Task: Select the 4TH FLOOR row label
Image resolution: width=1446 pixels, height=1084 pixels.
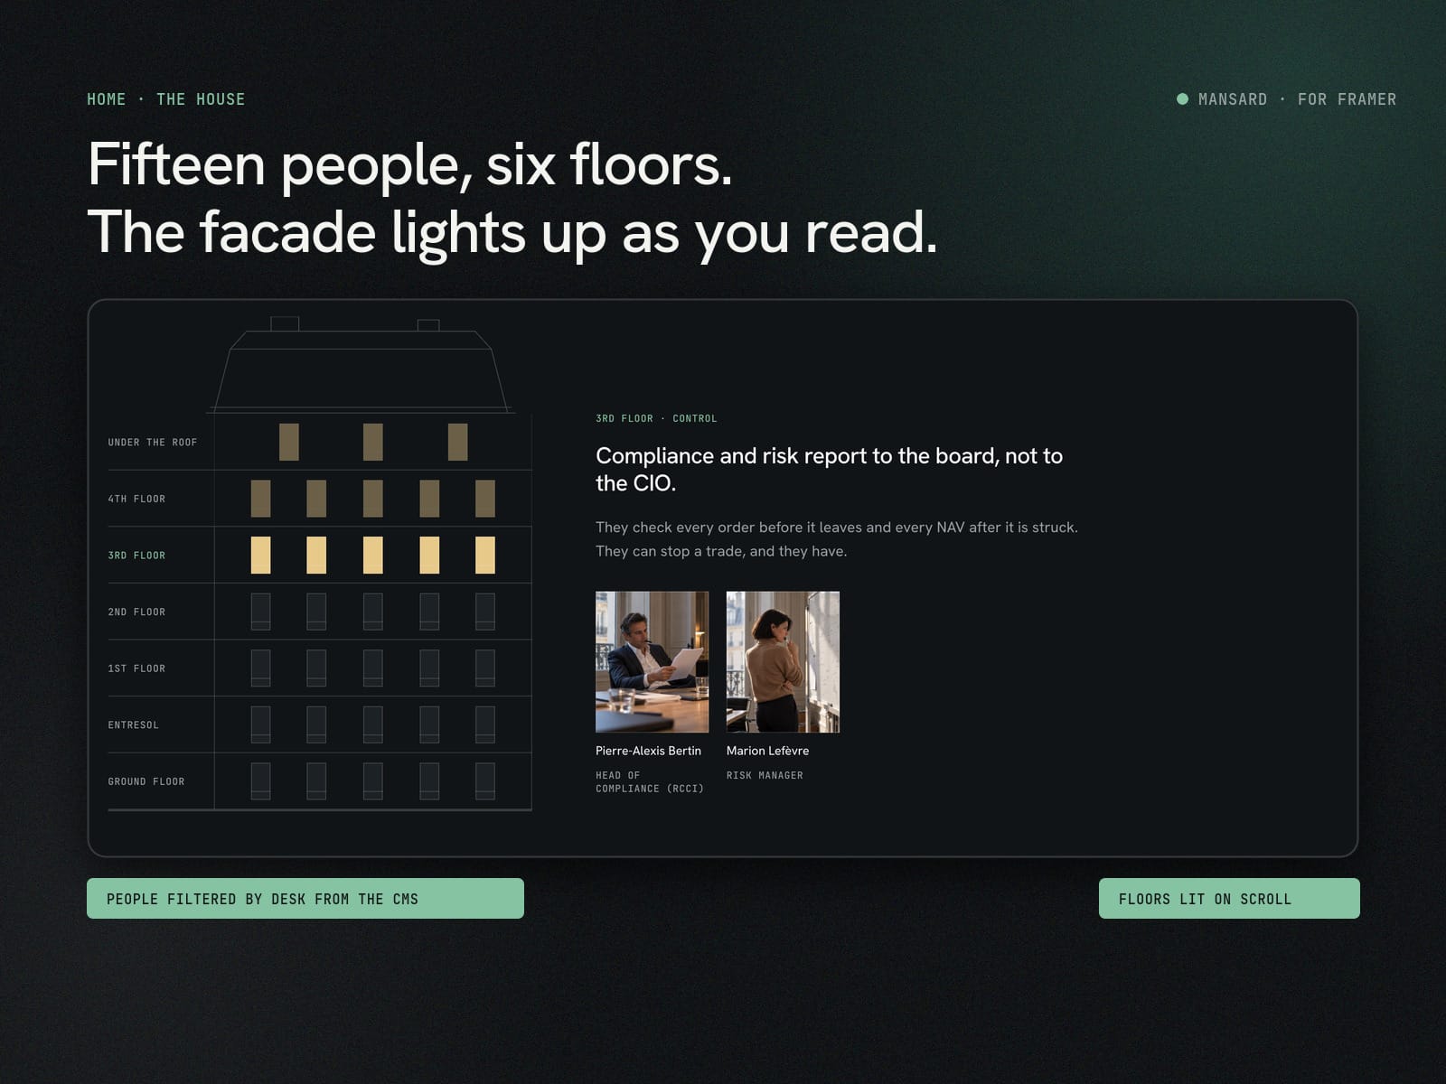Action: pos(136,499)
